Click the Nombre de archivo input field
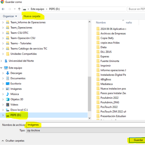145x145 pixels. (x=86, y=125)
